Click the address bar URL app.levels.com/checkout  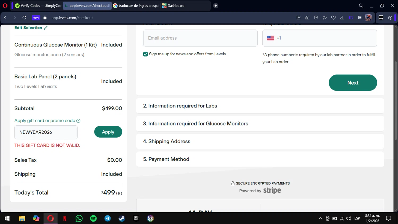click(x=72, y=18)
